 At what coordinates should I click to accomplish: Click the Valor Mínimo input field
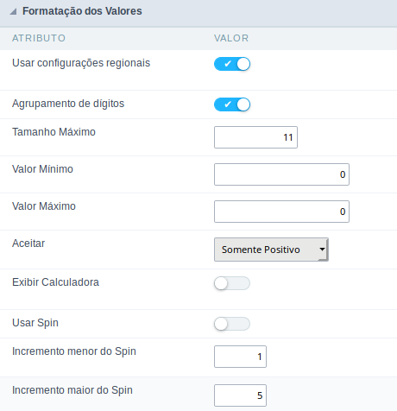point(281,174)
